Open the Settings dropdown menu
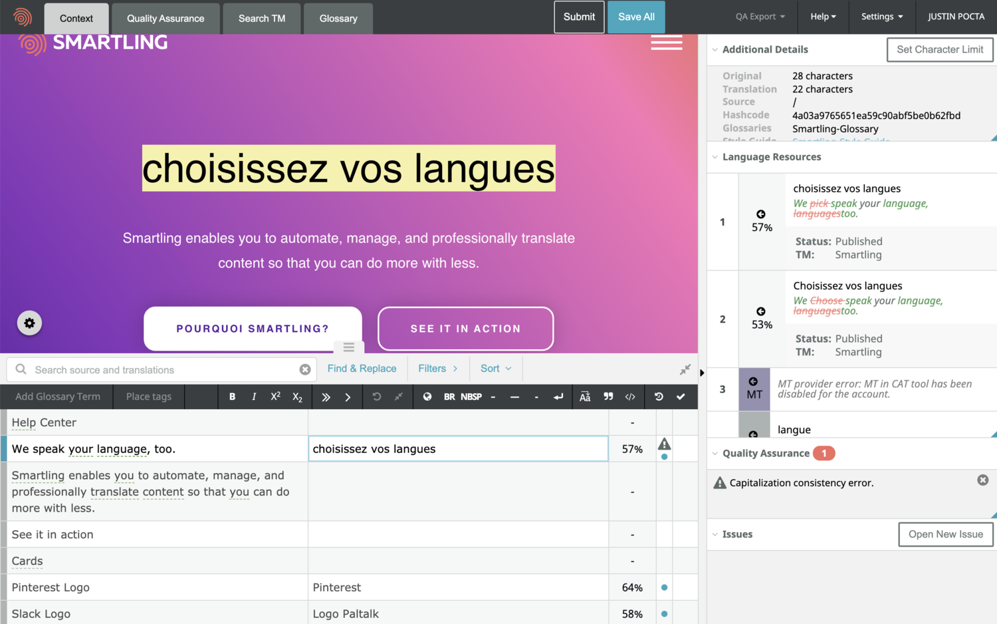This screenshot has width=997, height=624. (x=882, y=17)
